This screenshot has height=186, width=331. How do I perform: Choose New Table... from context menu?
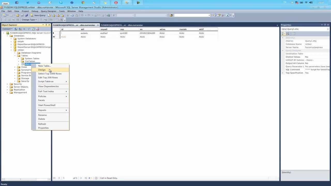click(x=50, y=66)
